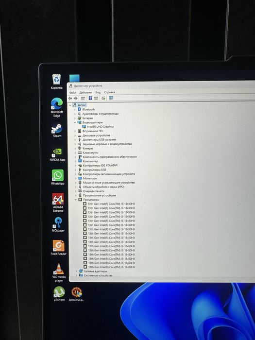Select the Программные устройства row
The image size is (255, 340).
pyautogui.click(x=100, y=195)
